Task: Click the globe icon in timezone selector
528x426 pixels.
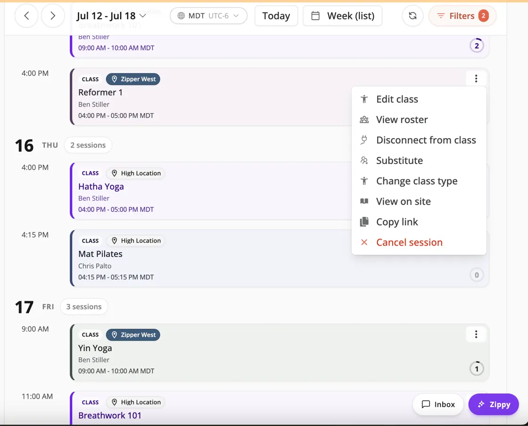Action: click(181, 16)
